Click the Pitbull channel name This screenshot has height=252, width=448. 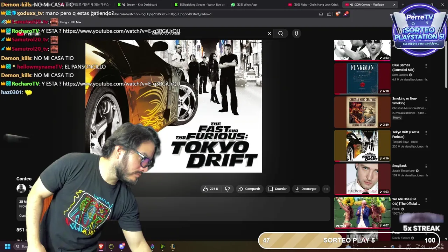396,209
